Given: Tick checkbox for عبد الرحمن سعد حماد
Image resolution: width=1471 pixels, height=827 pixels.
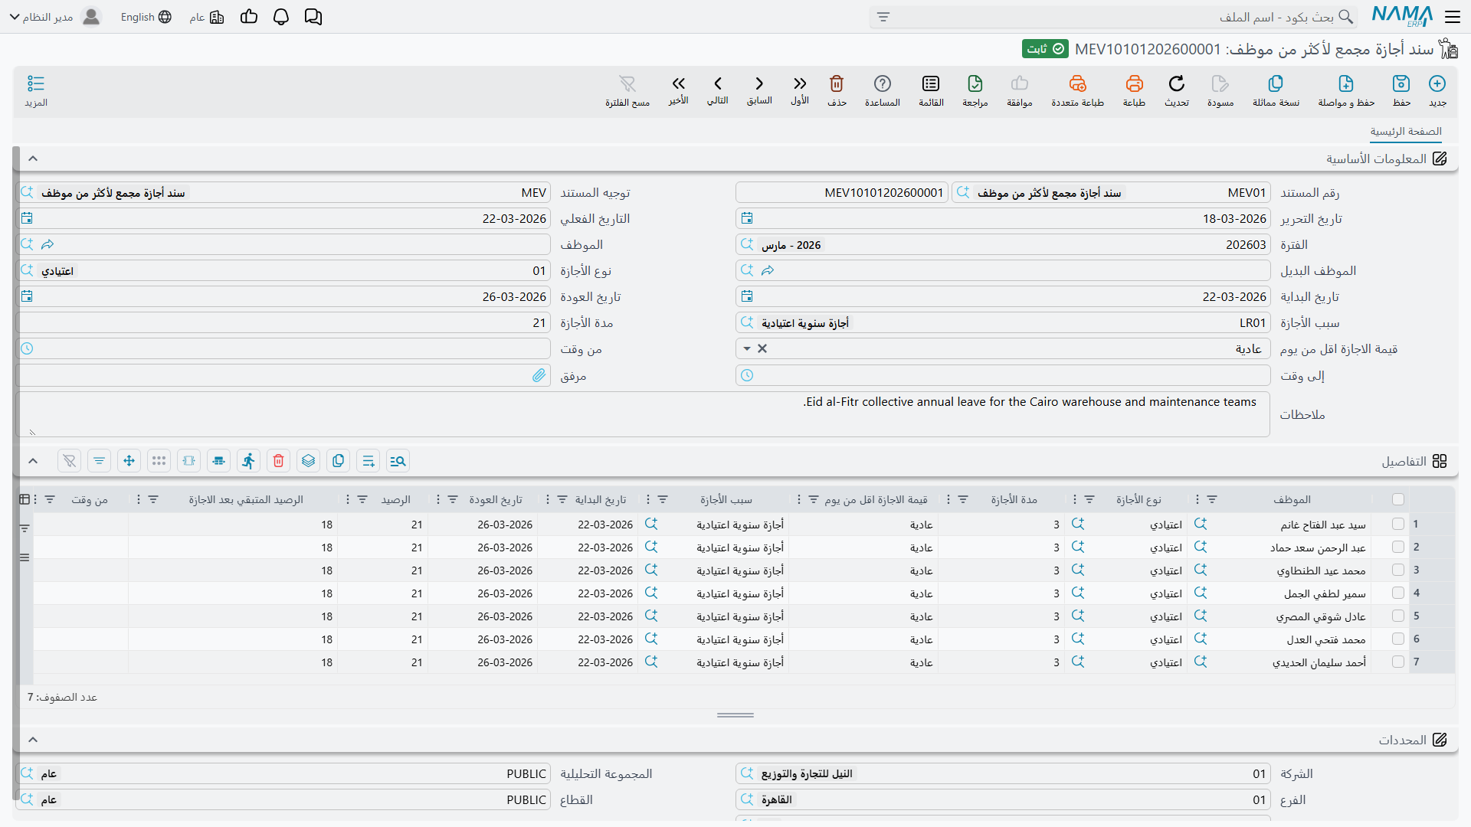Looking at the screenshot, I should (x=1398, y=548).
